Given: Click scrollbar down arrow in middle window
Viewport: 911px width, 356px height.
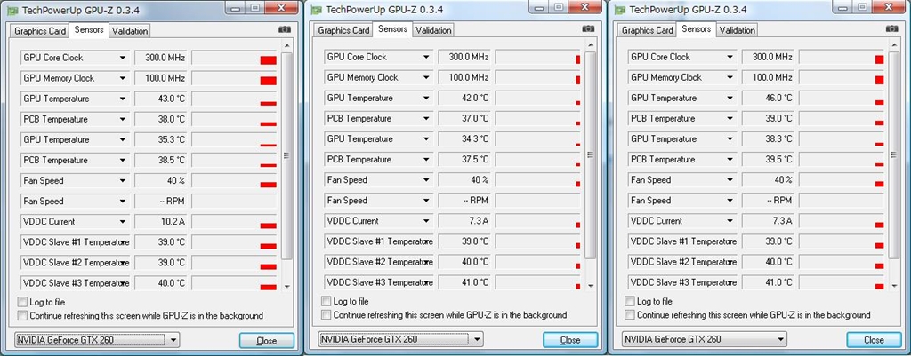Looking at the screenshot, I should (591, 285).
